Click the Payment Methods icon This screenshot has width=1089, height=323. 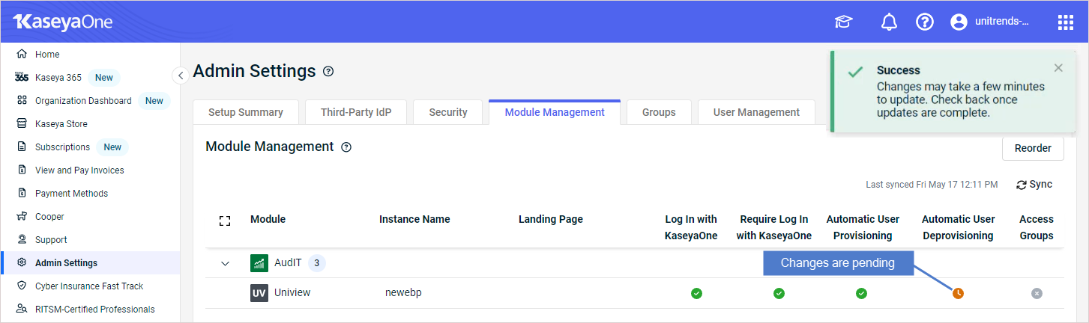[x=22, y=193]
